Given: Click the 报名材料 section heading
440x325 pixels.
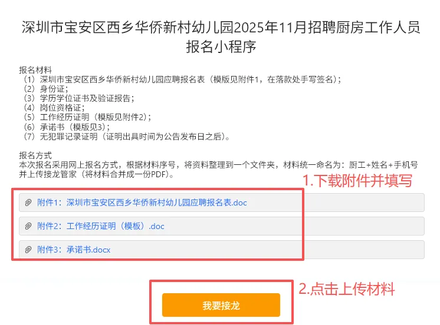Looking at the screenshot, I should point(35,70).
